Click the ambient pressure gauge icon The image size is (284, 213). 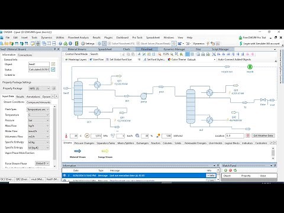87,135
